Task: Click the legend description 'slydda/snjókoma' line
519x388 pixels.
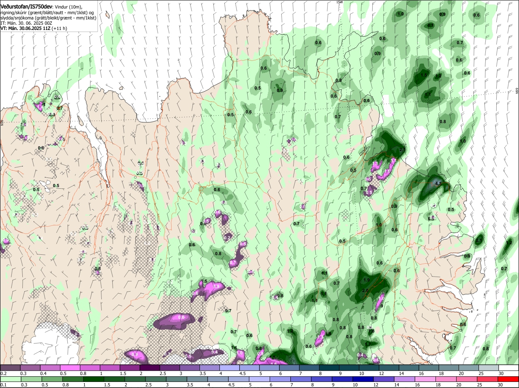Action: pos(48,18)
